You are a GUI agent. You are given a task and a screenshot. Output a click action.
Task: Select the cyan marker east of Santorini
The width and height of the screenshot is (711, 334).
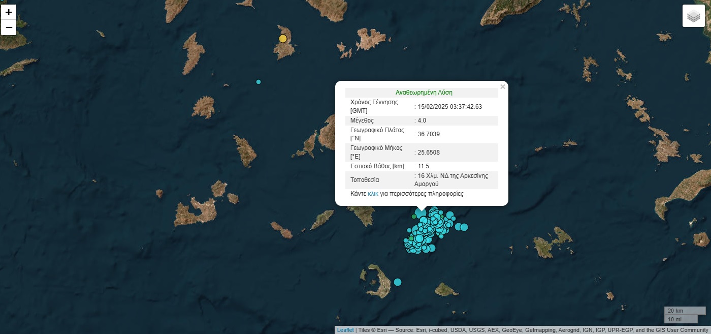[398, 282]
